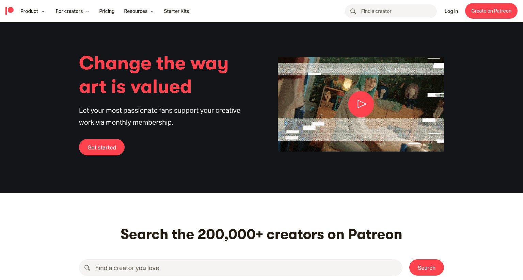Click the magnifier icon beside 'Find a creator you love'
The image size is (523, 280).
click(87, 268)
